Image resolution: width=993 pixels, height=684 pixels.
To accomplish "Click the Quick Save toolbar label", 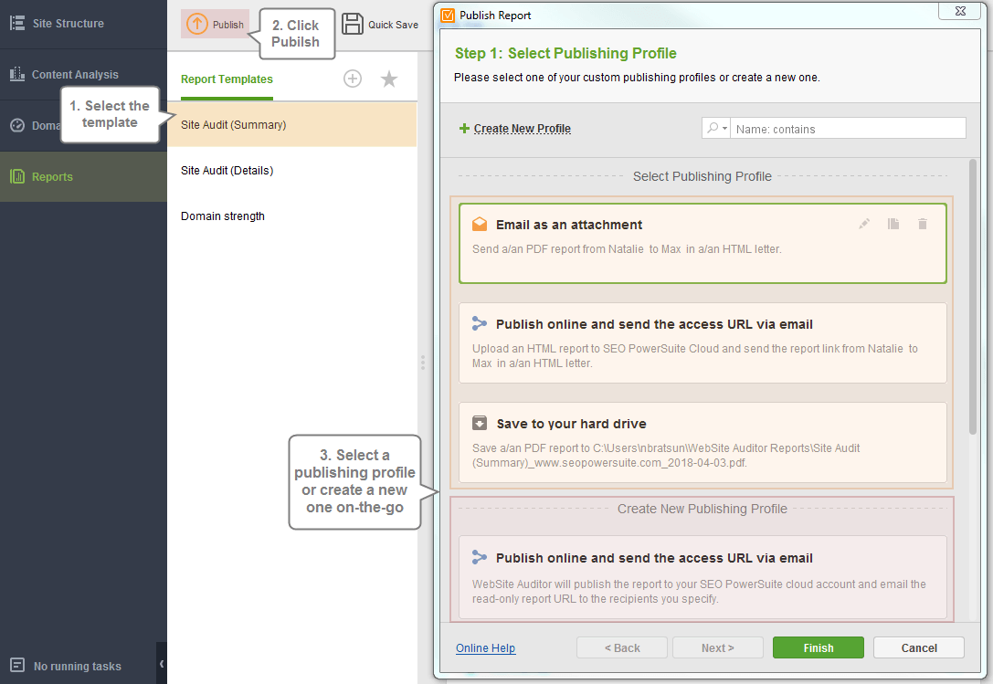I will tap(394, 25).
